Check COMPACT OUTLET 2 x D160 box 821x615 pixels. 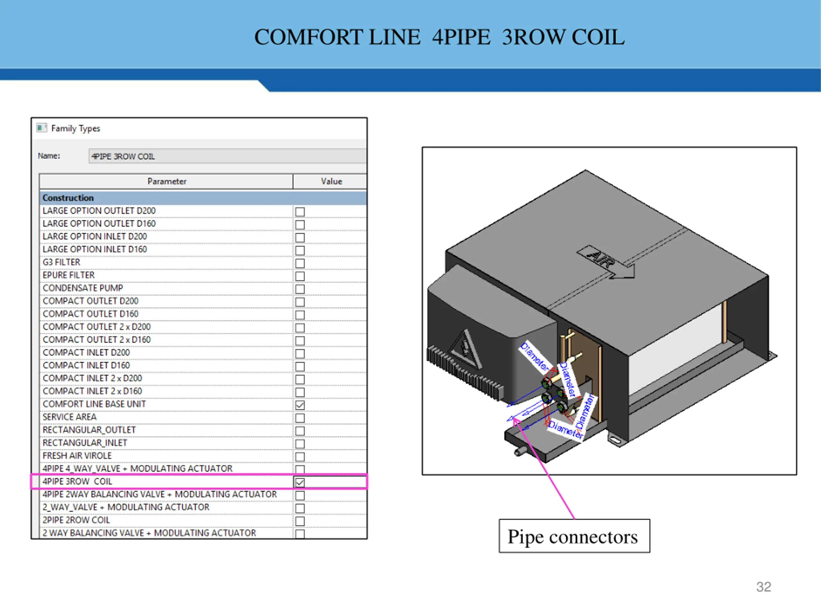coord(300,341)
